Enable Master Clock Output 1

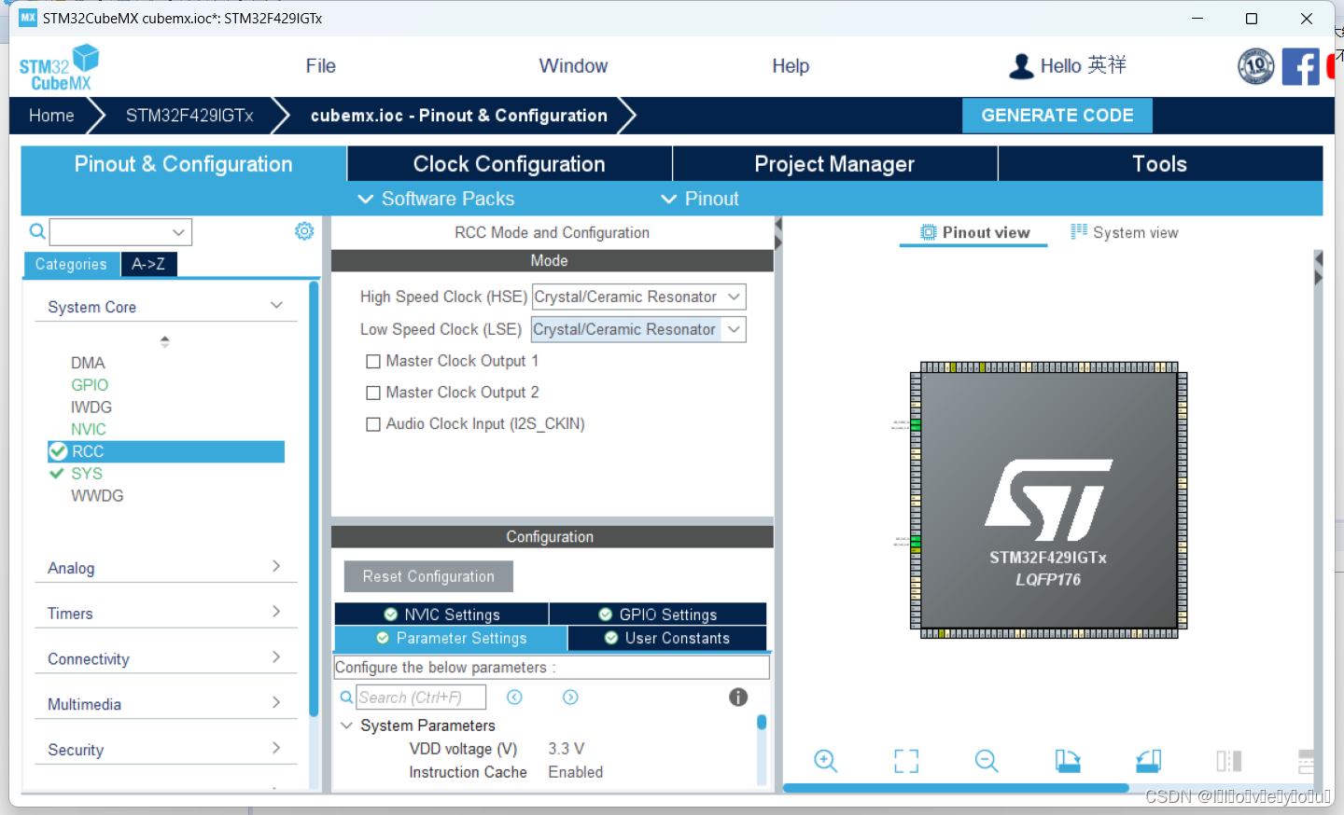click(373, 361)
